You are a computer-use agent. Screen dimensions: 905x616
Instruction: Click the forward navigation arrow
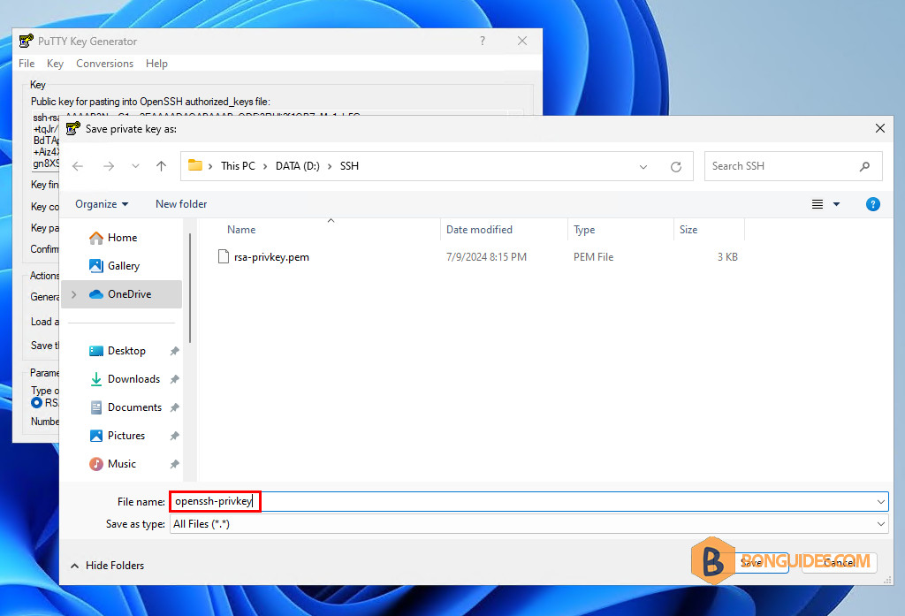(109, 166)
